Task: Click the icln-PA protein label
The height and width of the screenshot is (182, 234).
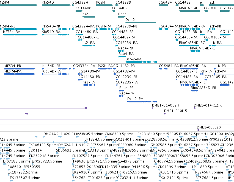Action: coord(206,71)
